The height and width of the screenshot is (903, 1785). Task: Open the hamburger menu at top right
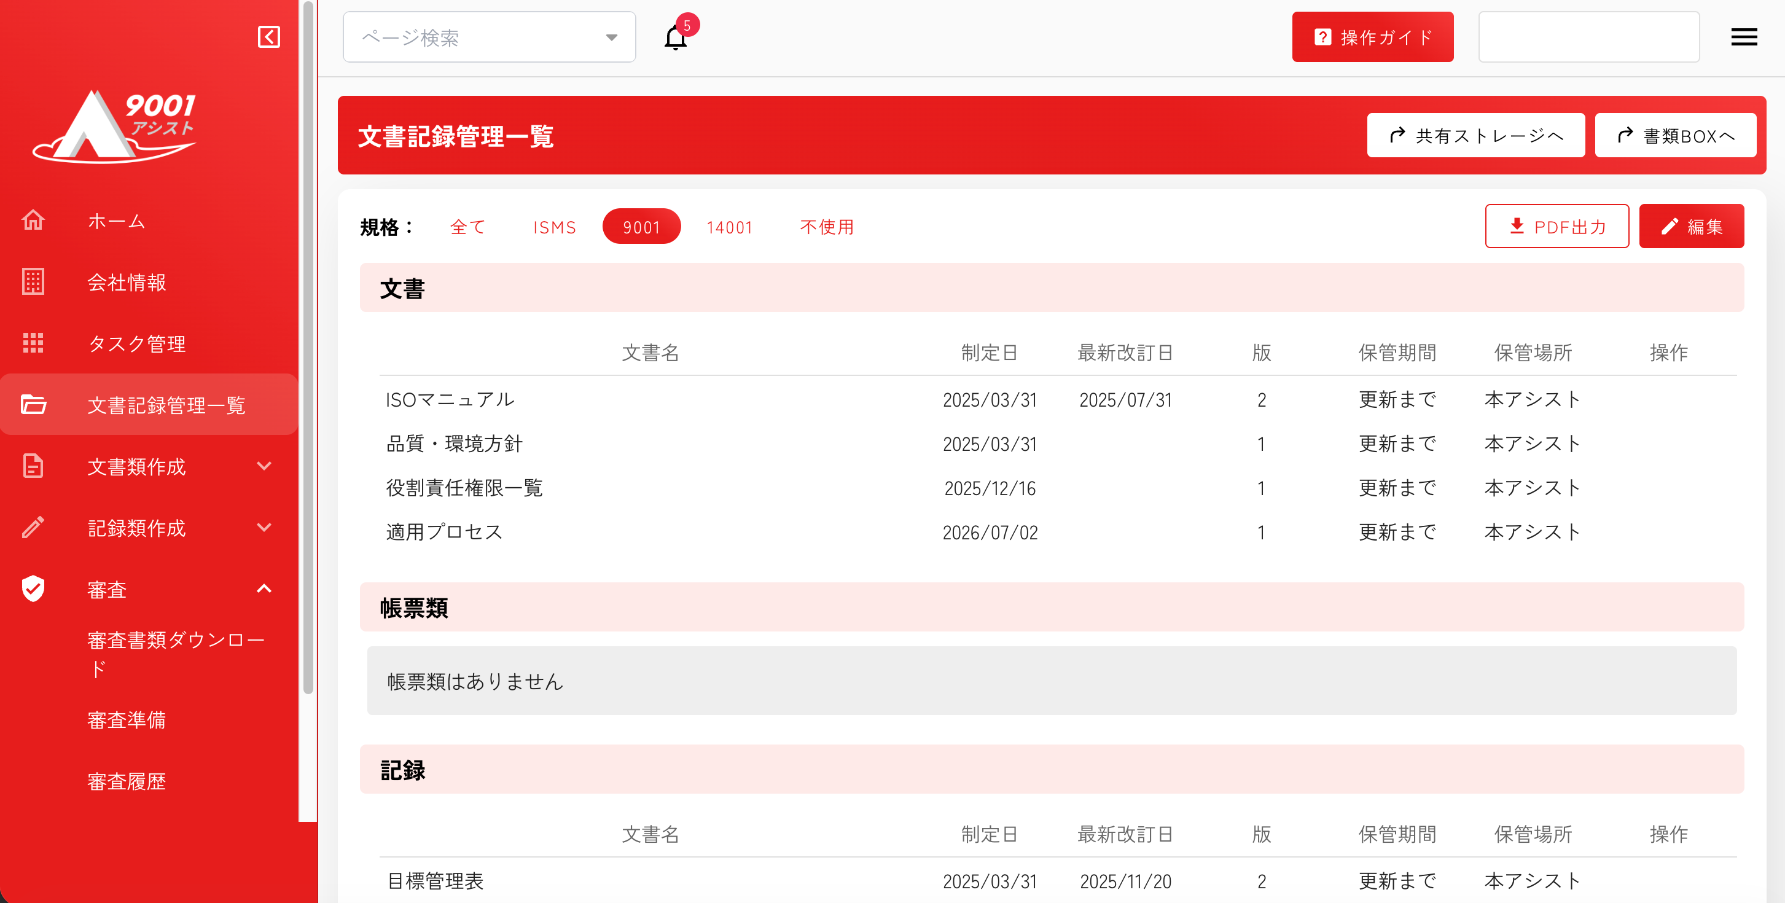(x=1743, y=37)
